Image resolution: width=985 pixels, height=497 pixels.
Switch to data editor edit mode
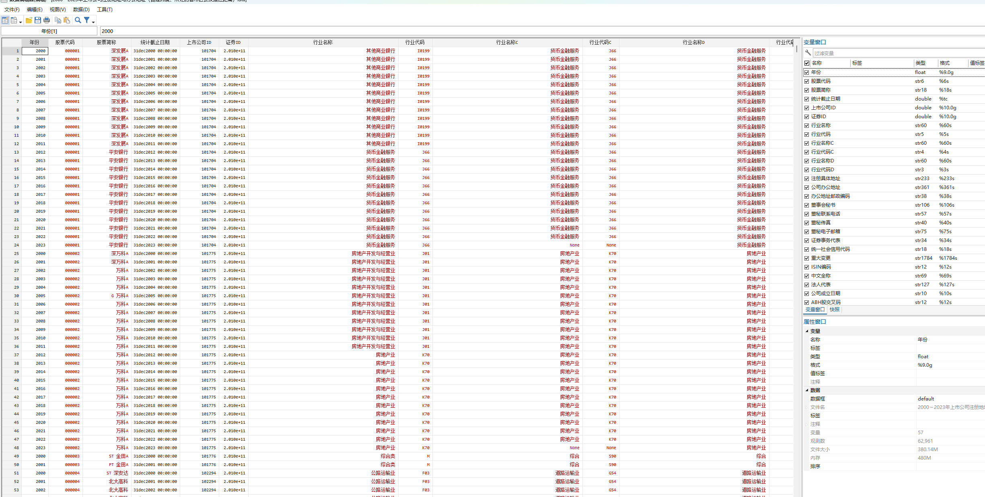[5, 20]
